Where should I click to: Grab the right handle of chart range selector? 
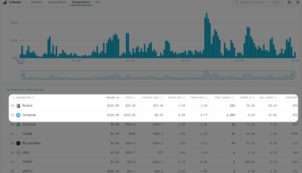point(293,75)
